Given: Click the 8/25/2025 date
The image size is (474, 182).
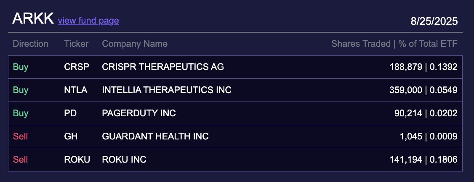Looking at the screenshot, I should pyautogui.click(x=434, y=21).
